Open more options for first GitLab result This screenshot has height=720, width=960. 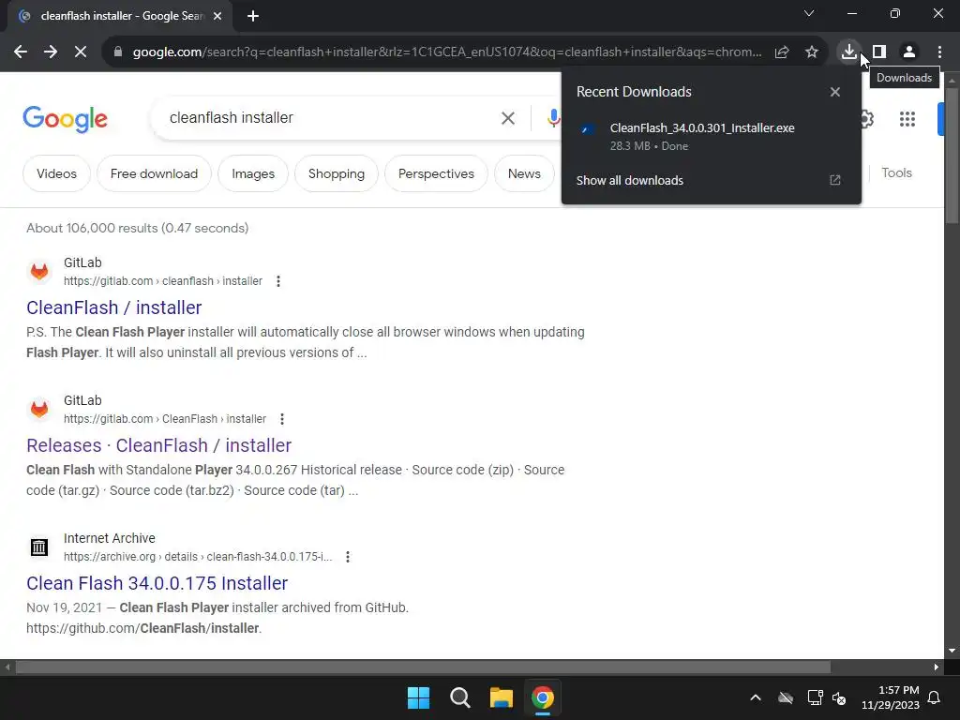(277, 281)
